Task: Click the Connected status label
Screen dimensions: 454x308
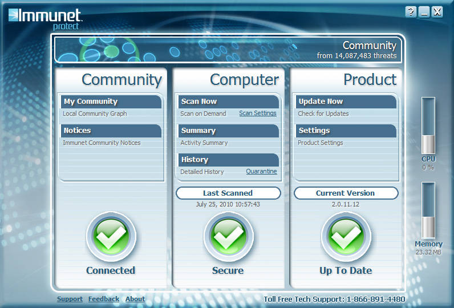Action: (111, 270)
